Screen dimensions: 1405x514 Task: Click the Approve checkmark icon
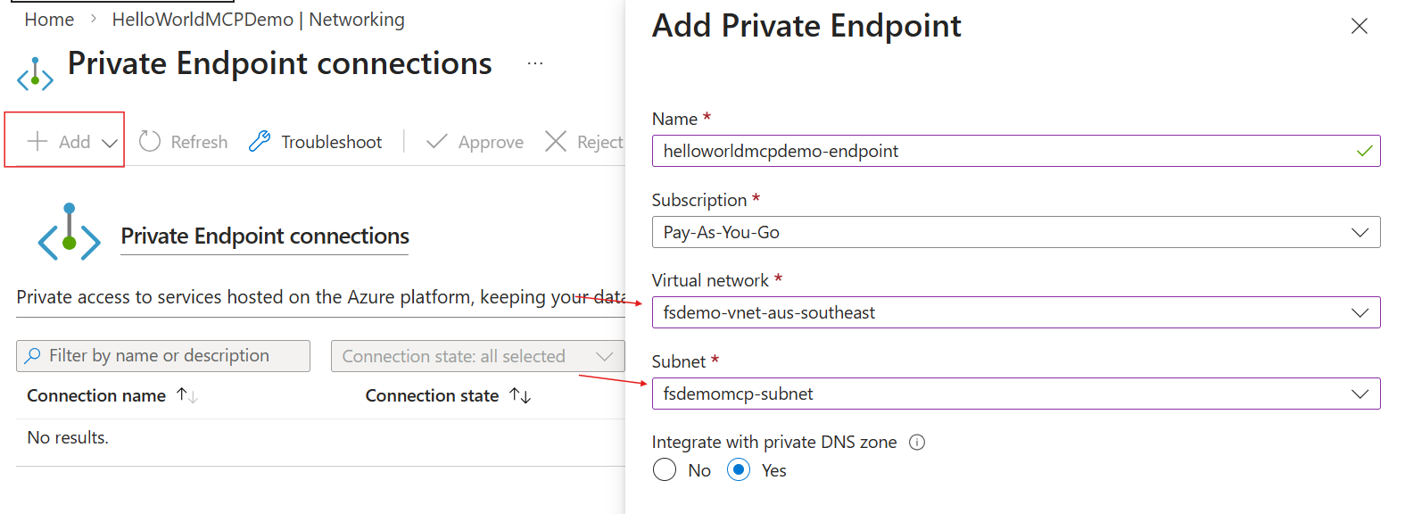(x=436, y=141)
